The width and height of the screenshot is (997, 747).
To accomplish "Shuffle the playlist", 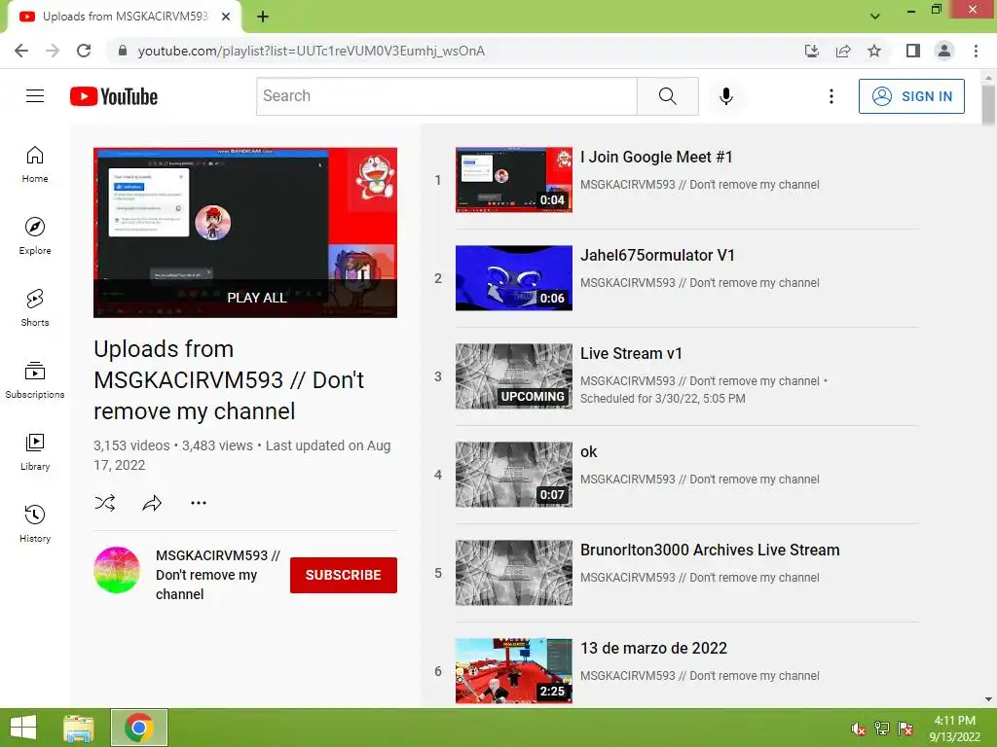I will [x=105, y=503].
